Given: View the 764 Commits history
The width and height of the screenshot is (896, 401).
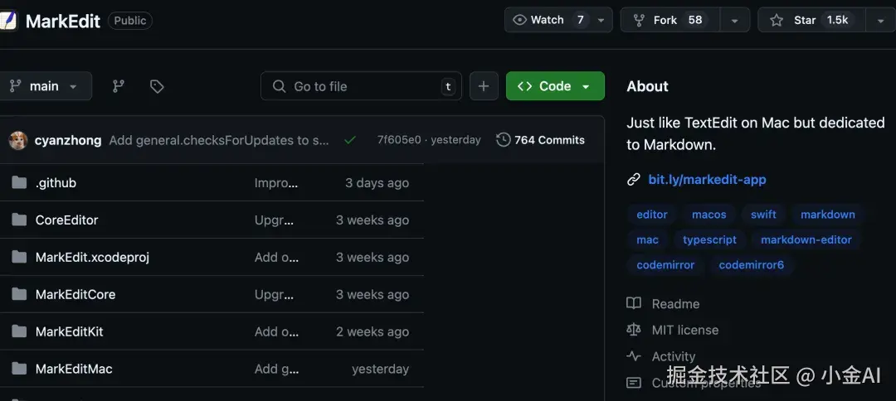Looking at the screenshot, I should pyautogui.click(x=541, y=140).
